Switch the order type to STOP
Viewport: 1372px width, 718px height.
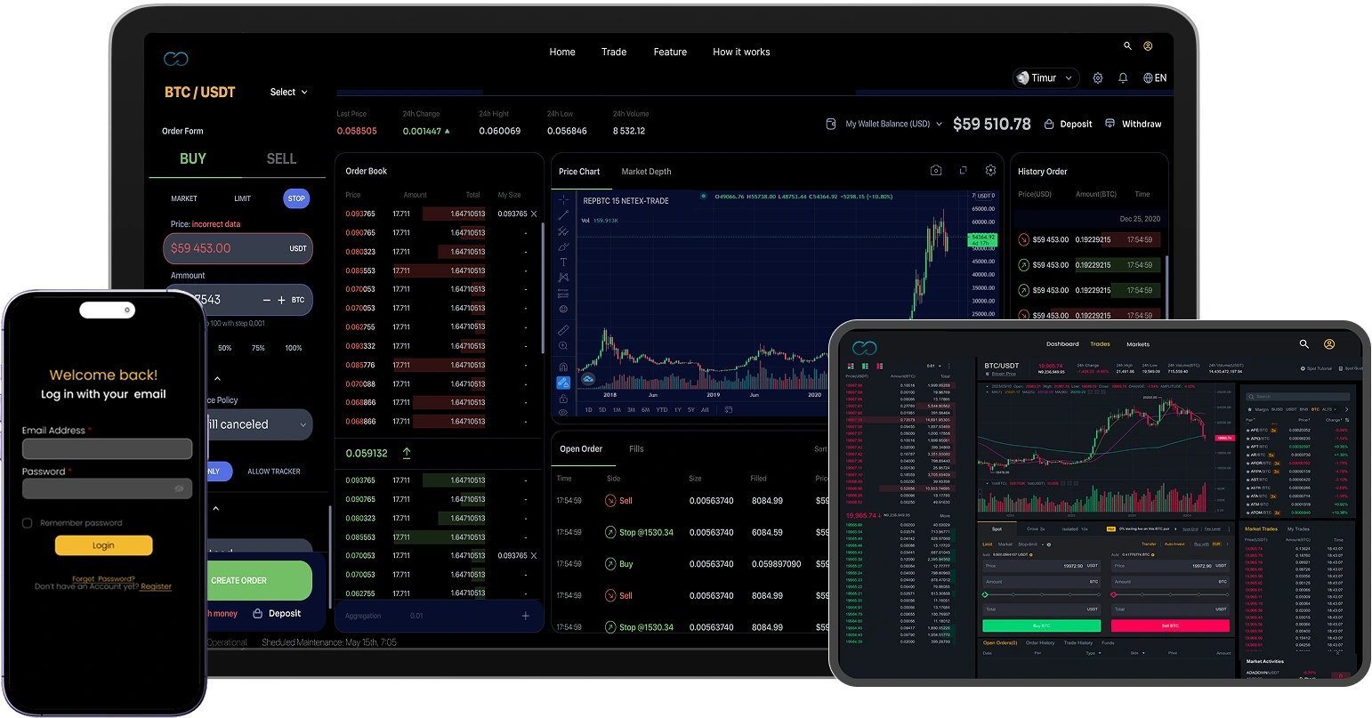(295, 198)
